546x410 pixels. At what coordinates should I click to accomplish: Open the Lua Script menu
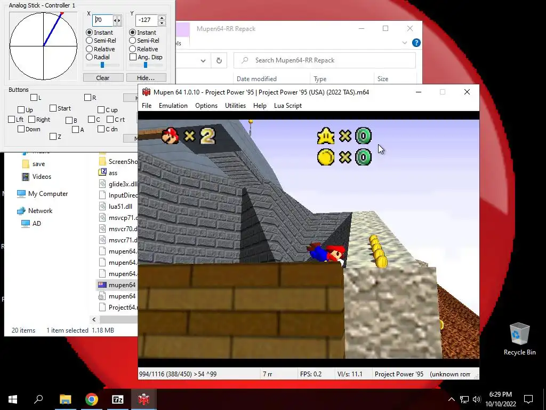[x=288, y=106]
